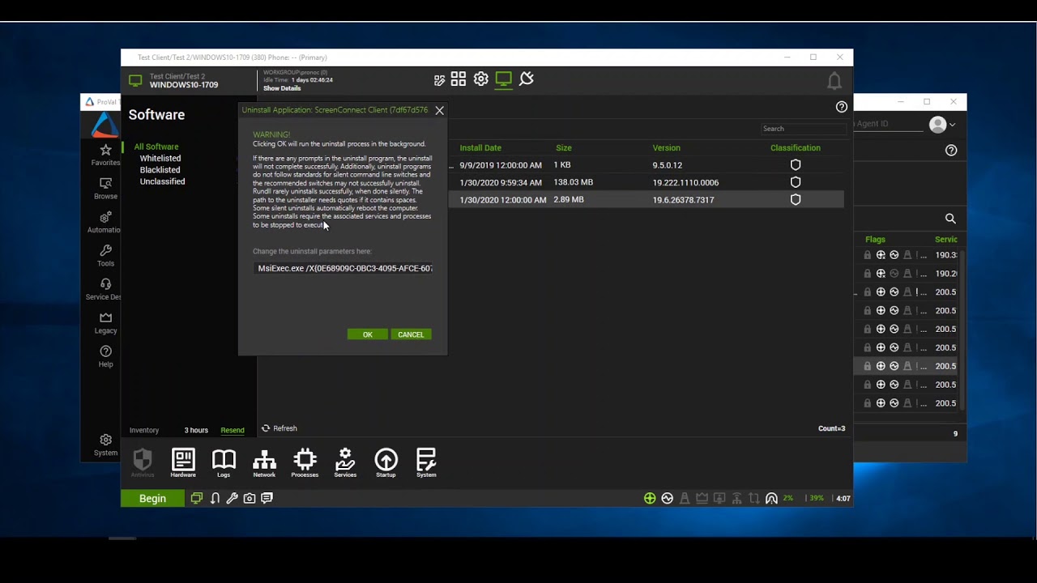
Task: Open the Logs section icon
Action: (x=224, y=462)
